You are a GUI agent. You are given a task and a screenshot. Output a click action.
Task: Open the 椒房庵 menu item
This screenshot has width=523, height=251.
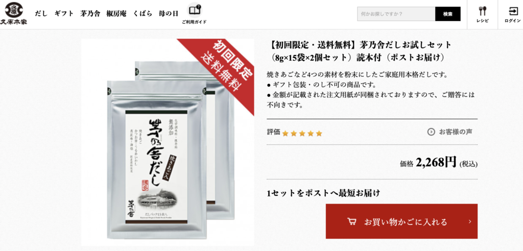(116, 14)
